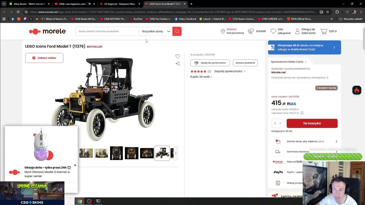365x205 pixels.
Task: Show more thumbnails with the gallery arrow
Action: point(176,153)
